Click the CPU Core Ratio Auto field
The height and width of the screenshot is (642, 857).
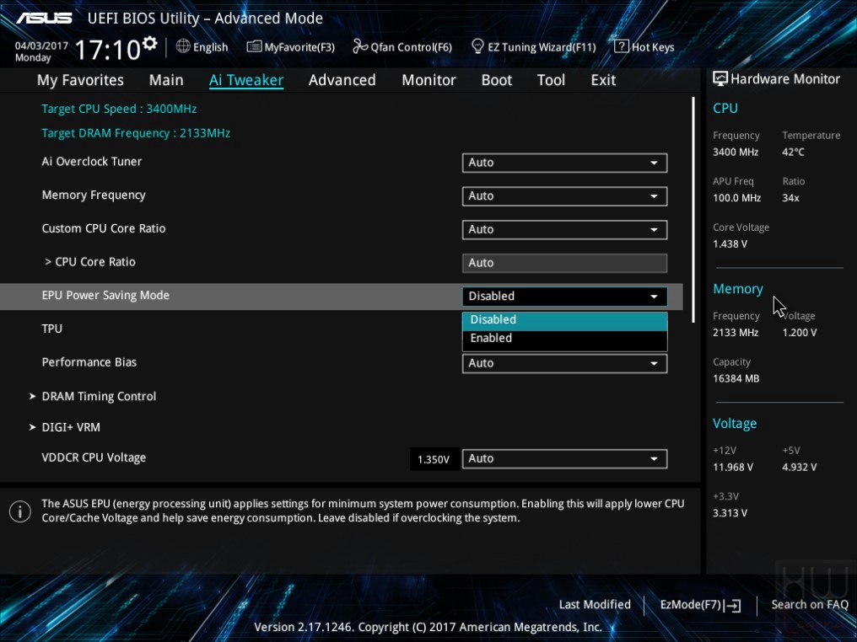pyautogui.click(x=564, y=263)
